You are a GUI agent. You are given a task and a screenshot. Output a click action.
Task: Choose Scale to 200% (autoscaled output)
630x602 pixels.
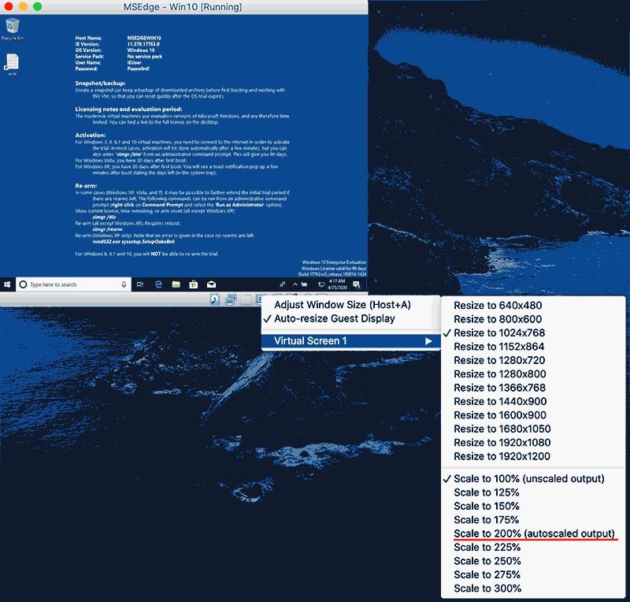pos(534,533)
